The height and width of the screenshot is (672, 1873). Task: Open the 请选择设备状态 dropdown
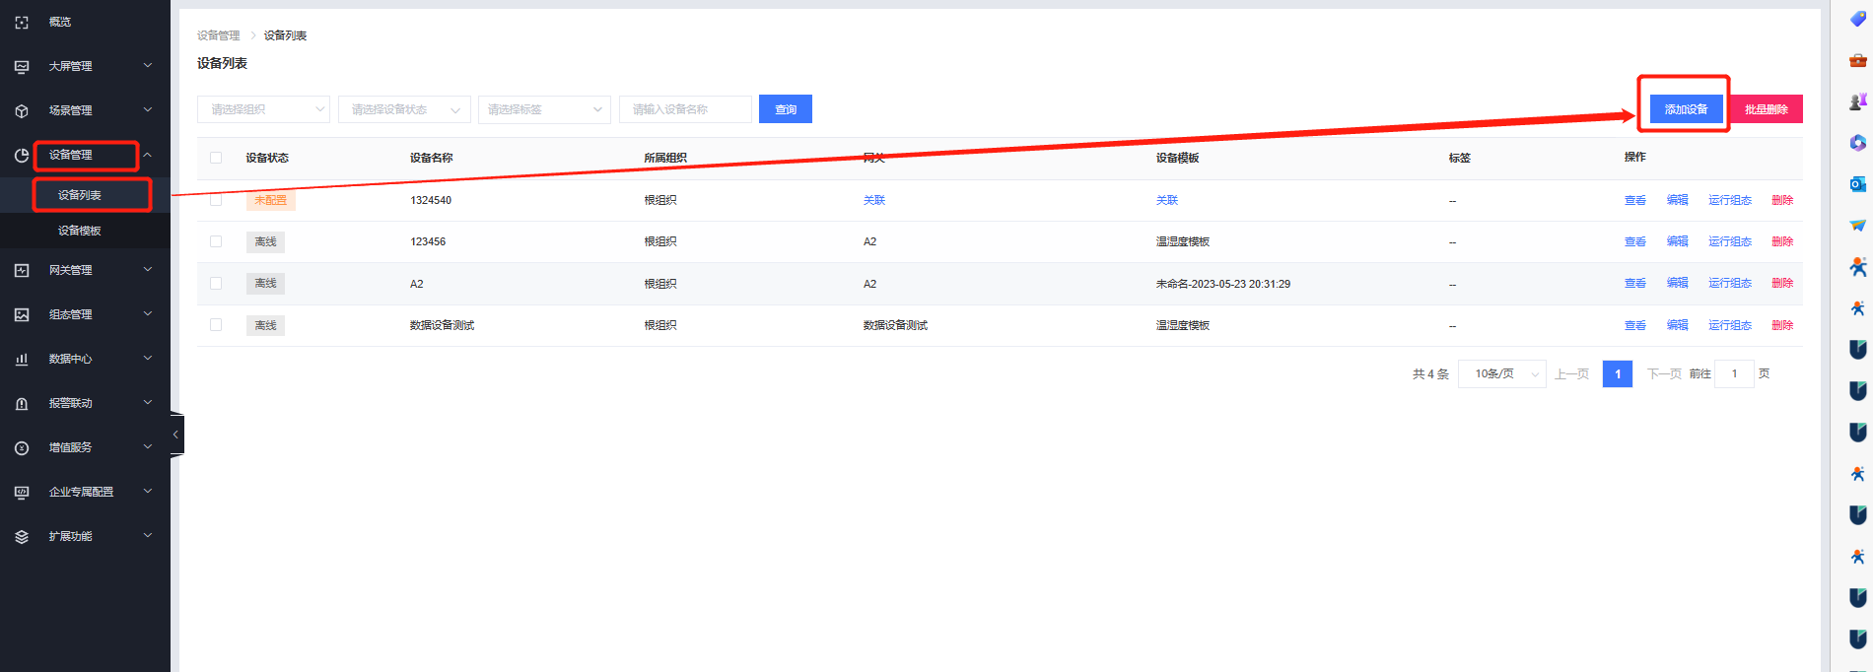pos(404,109)
